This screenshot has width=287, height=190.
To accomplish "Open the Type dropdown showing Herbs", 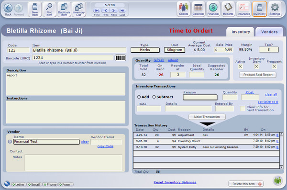I will tap(145, 50).
